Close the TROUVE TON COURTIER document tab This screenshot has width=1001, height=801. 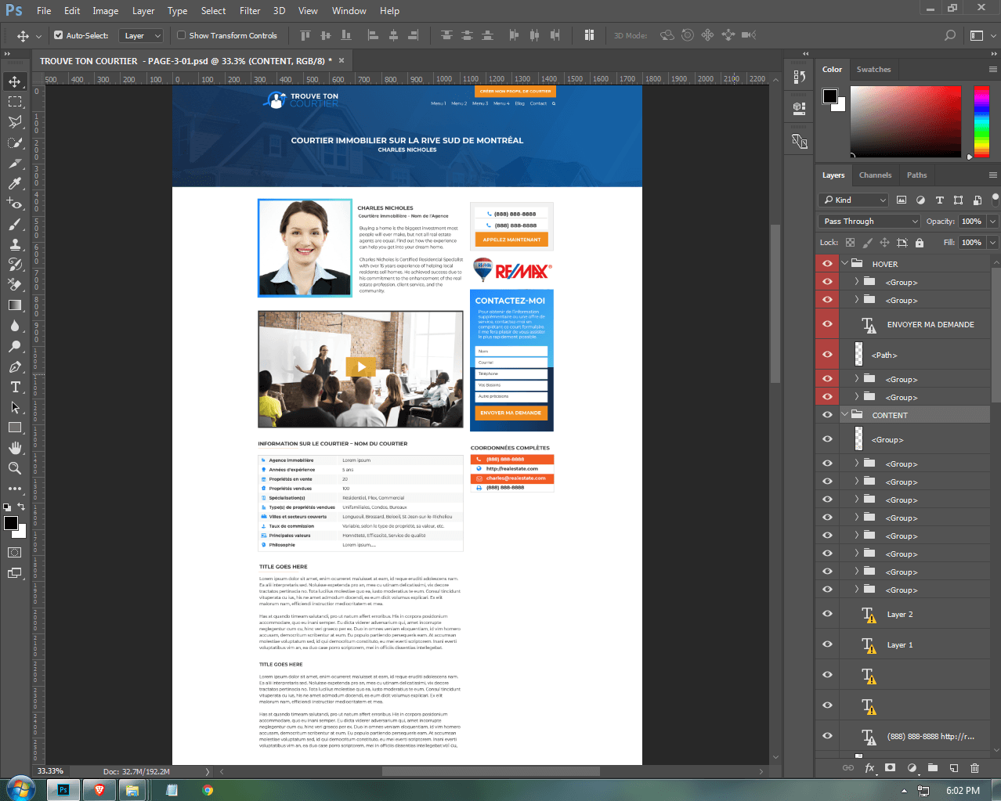pyautogui.click(x=341, y=60)
